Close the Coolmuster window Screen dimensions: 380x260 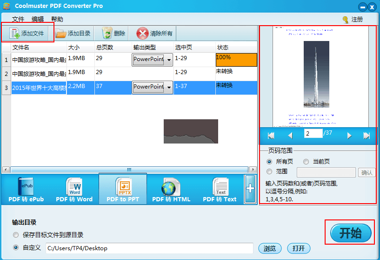372,7
